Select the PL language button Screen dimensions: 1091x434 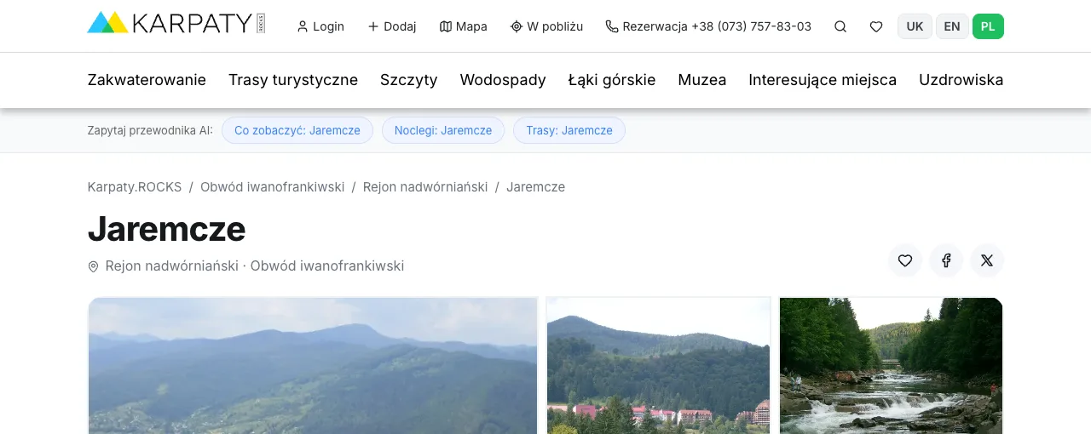tap(988, 26)
